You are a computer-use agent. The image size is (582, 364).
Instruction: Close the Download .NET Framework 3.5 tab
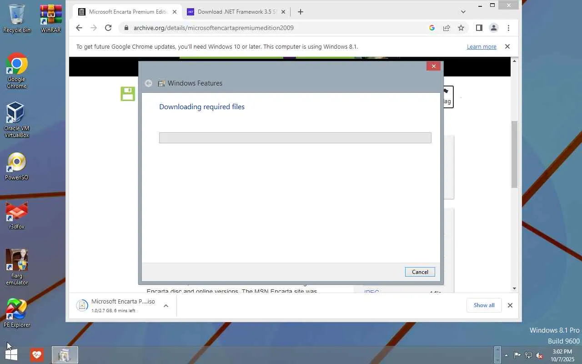coord(284,12)
